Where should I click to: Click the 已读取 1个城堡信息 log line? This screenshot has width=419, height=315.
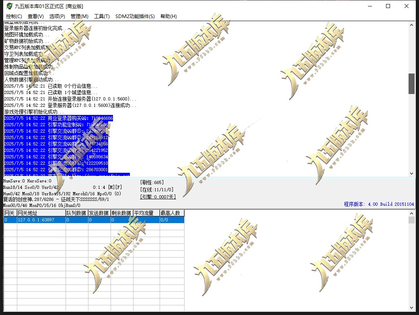click(51, 92)
